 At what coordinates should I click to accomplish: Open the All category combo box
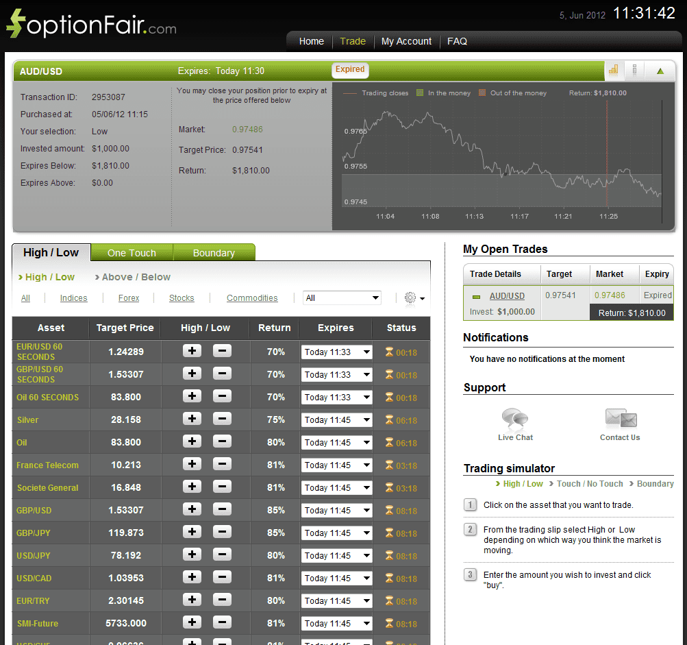[342, 297]
